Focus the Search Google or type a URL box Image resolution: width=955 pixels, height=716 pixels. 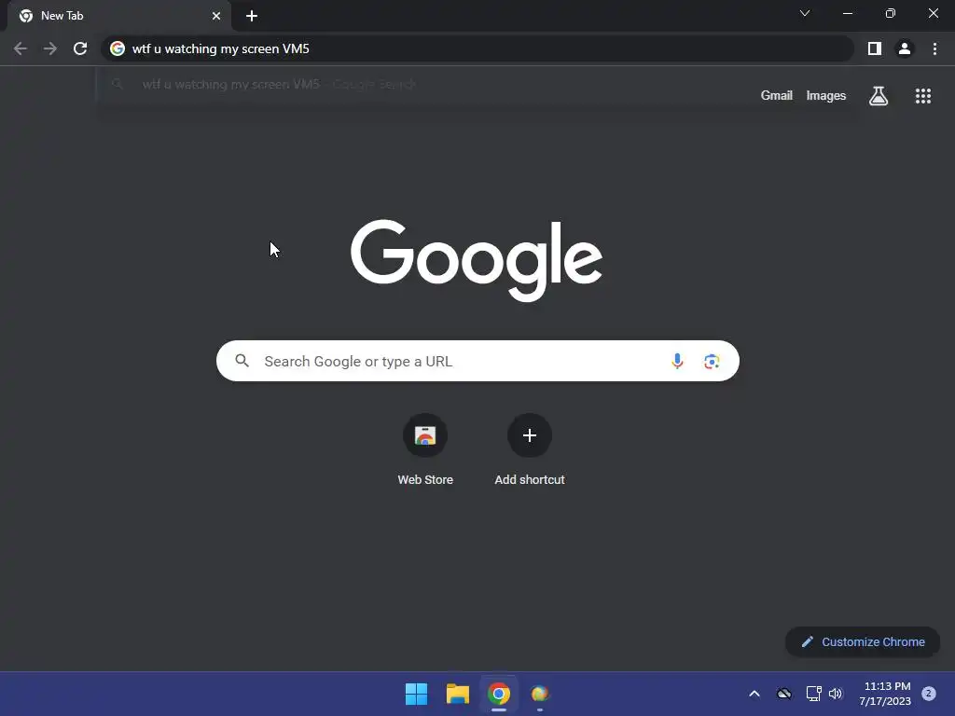tap(477, 361)
